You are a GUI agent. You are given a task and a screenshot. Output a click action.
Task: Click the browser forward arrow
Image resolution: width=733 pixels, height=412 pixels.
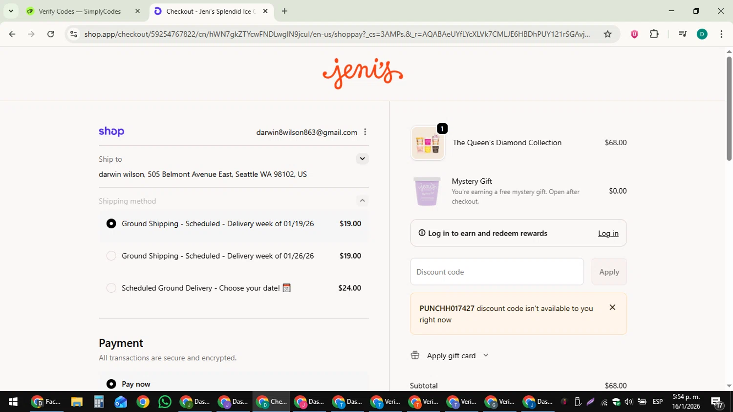click(31, 34)
